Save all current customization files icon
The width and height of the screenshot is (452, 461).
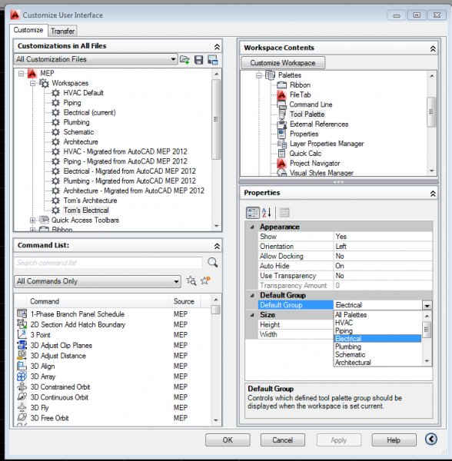pos(199,60)
